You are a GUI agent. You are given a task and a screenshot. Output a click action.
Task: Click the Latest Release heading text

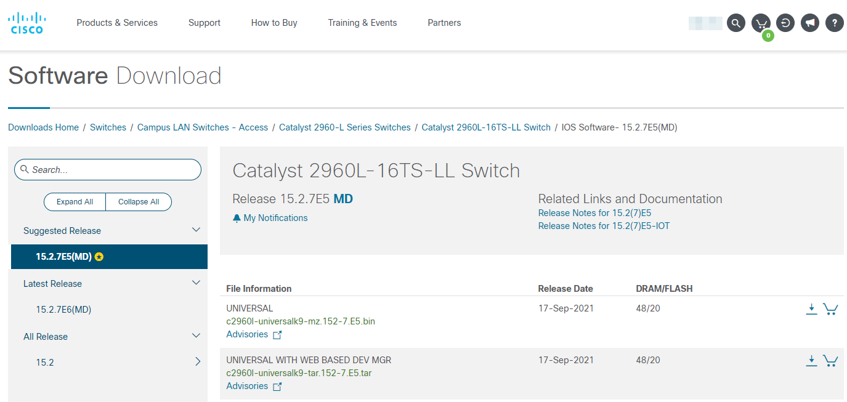[52, 284]
